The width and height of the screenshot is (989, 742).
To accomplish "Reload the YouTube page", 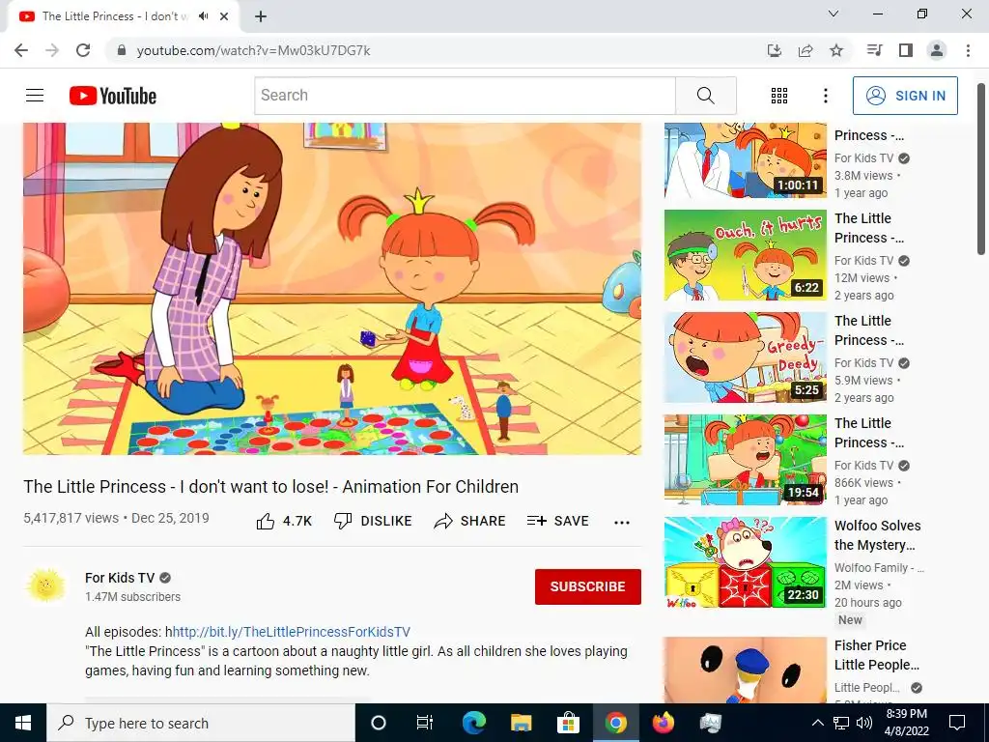I will pyautogui.click(x=83, y=50).
